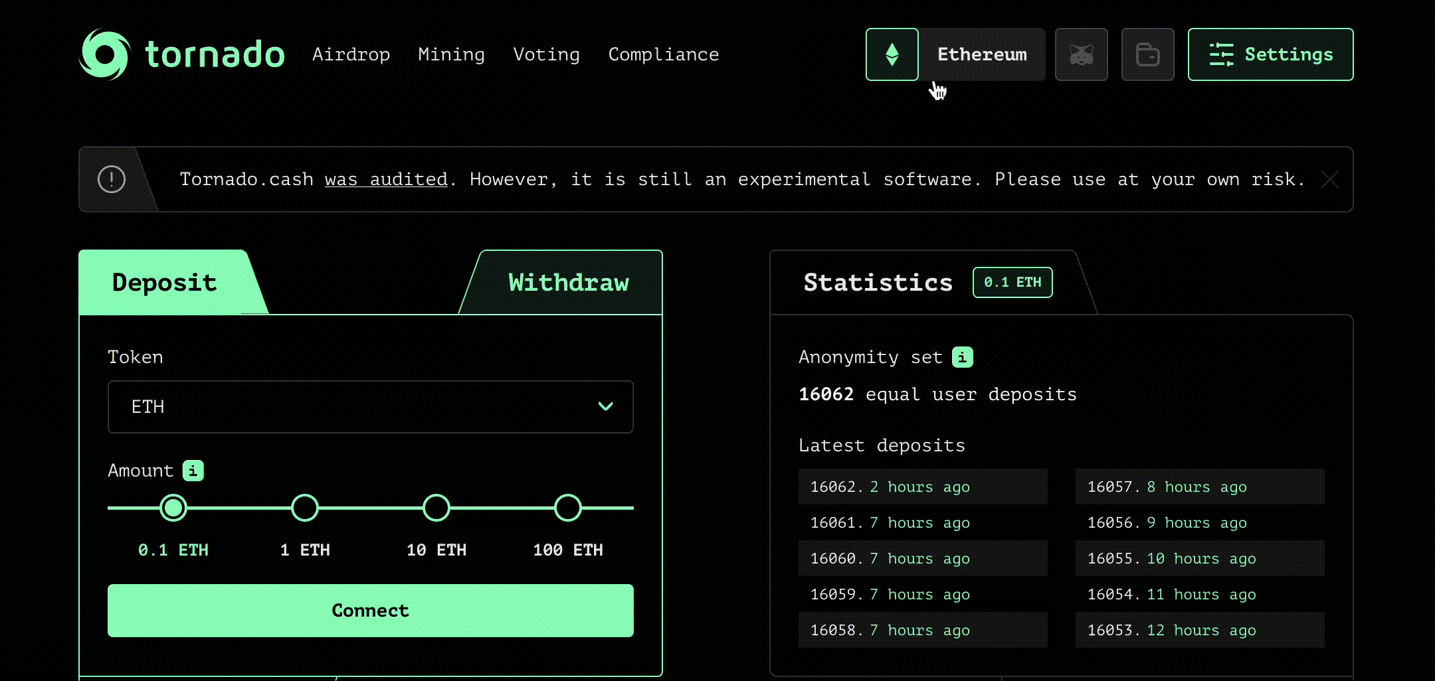Switch to the Withdraw tab
Viewport: 1435px width, 681px height.
coord(568,283)
